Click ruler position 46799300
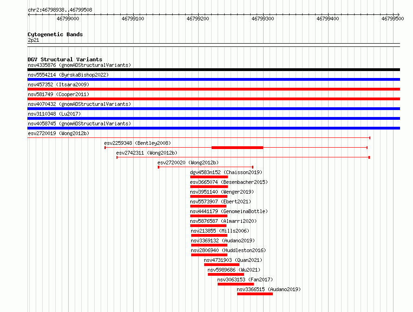This screenshot has height=312, width=413. [263, 19]
